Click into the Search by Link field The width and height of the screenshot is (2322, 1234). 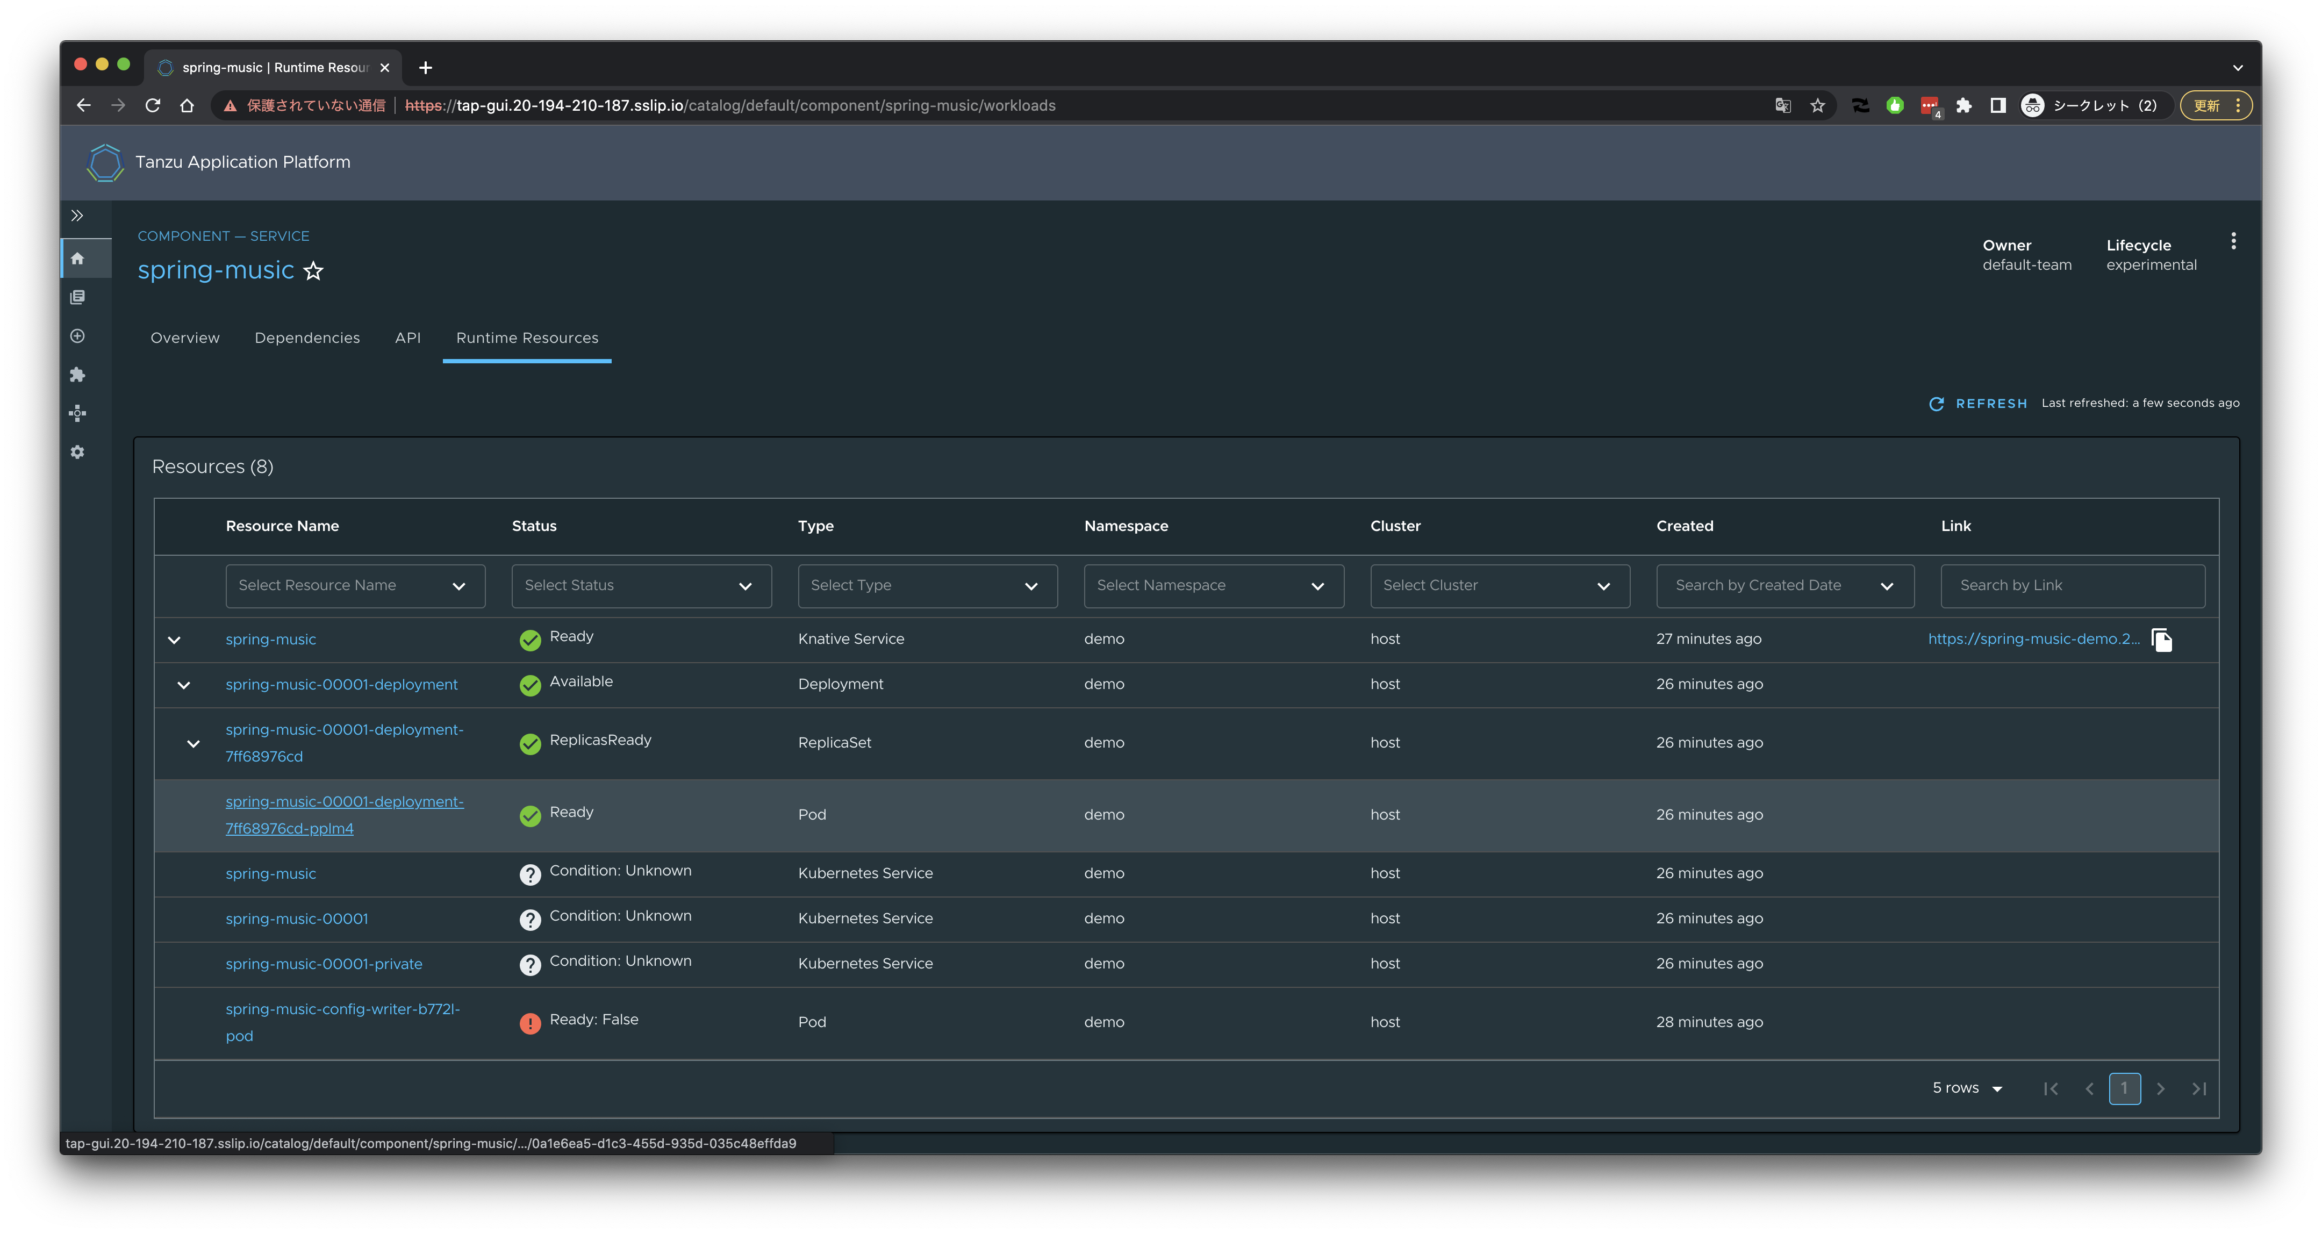point(2072,586)
